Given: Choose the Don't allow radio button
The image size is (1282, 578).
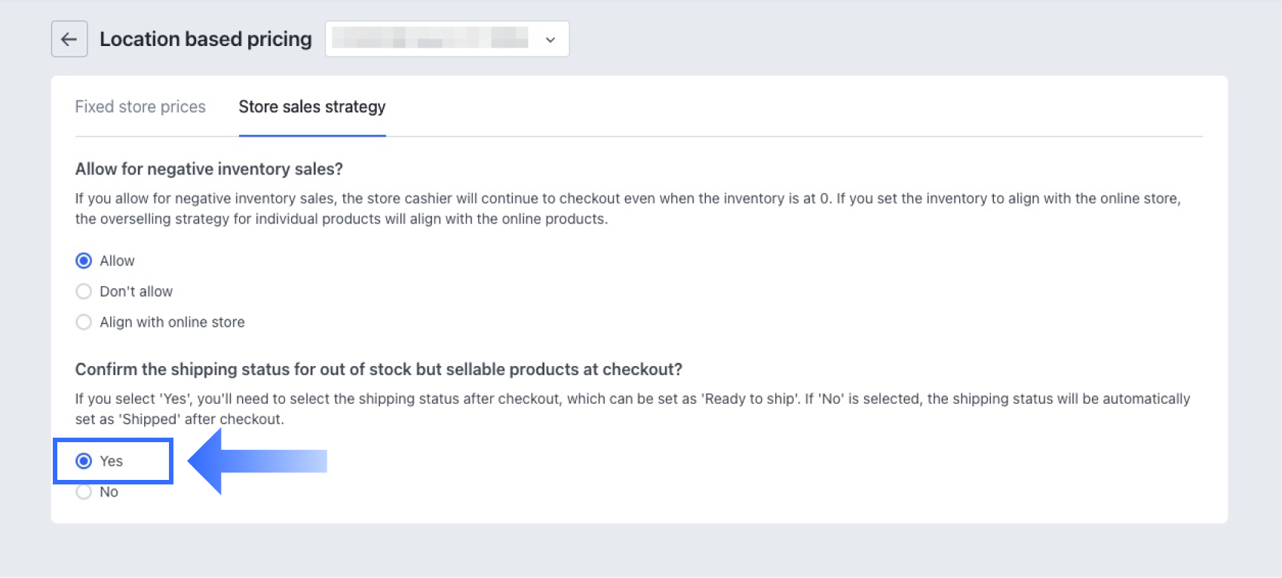Looking at the screenshot, I should [x=84, y=292].
